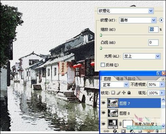Click the add layer style fx icon
The width and height of the screenshot is (166, 134).
(115, 131)
